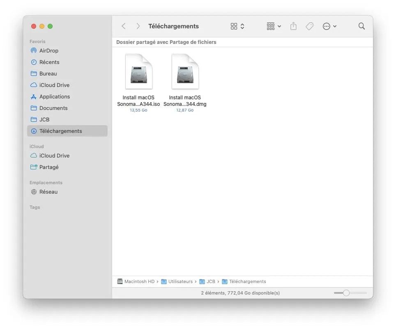Click the Tags section header
Screen dimensions: 396x329
pyautogui.click(x=35, y=207)
